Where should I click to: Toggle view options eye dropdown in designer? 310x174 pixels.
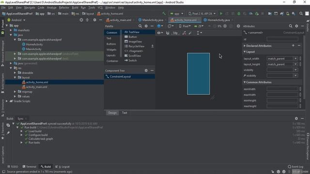click(x=160, y=33)
